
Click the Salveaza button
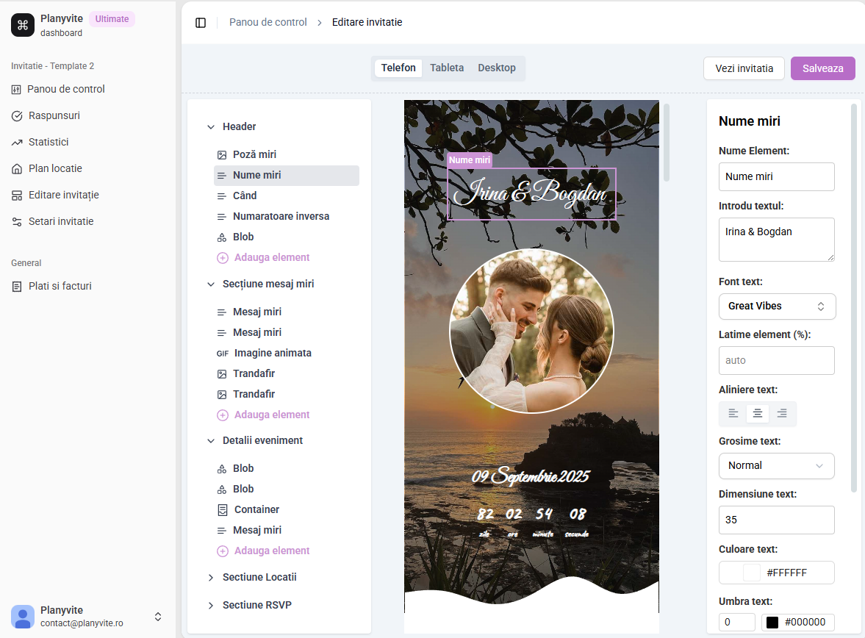click(822, 68)
